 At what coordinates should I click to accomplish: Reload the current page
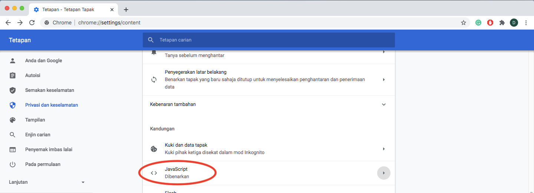click(32, 23)
